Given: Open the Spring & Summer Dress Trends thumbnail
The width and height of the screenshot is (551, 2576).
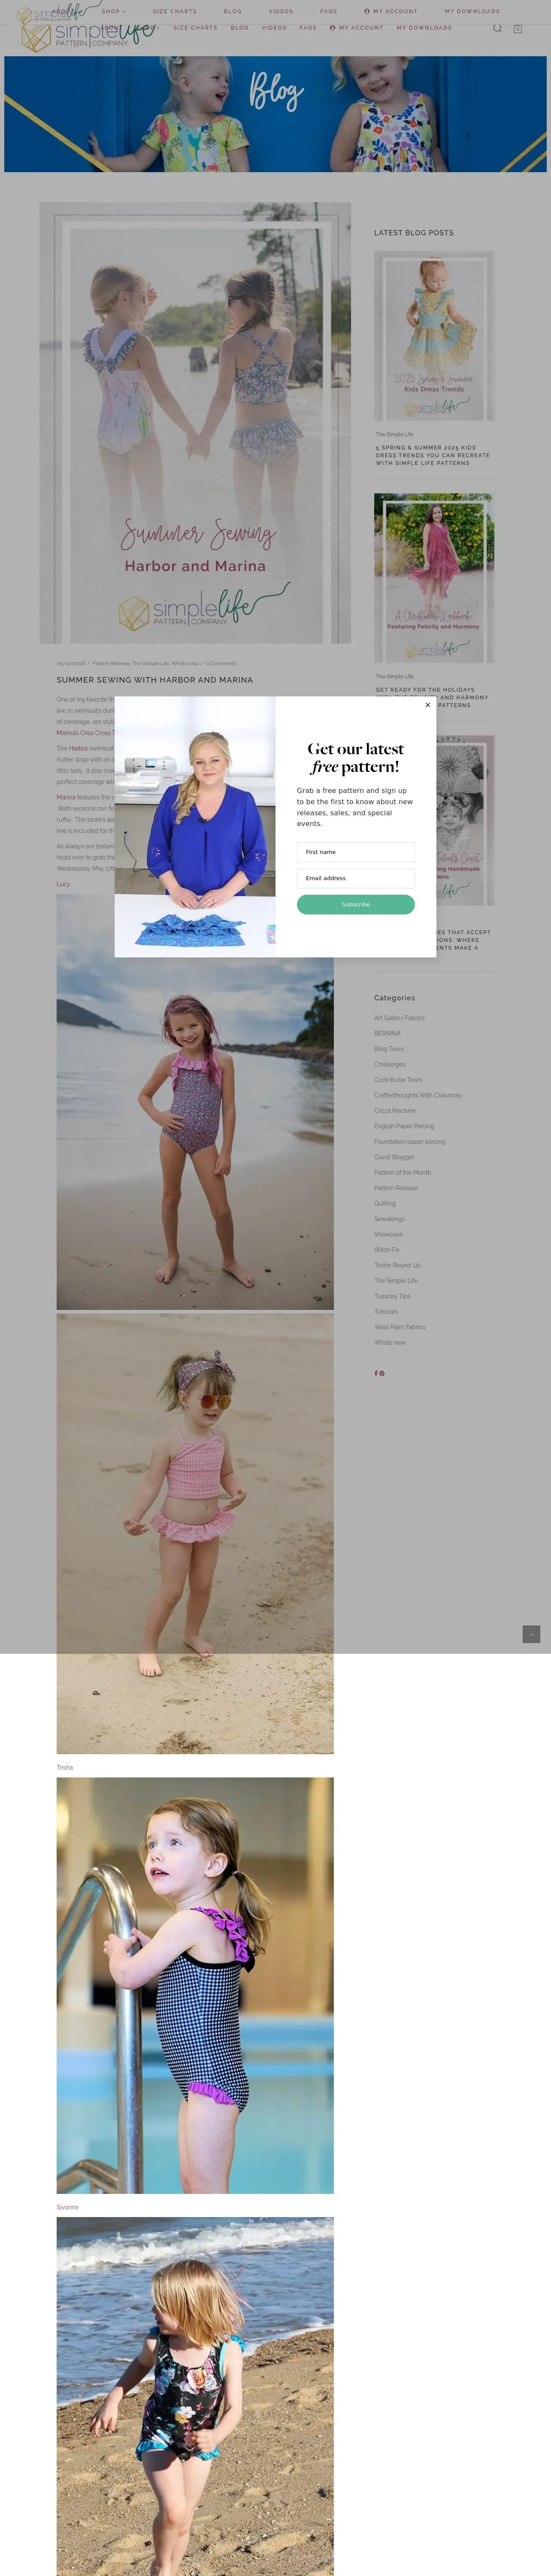Looking at the screenshot, I should [434, 336].
